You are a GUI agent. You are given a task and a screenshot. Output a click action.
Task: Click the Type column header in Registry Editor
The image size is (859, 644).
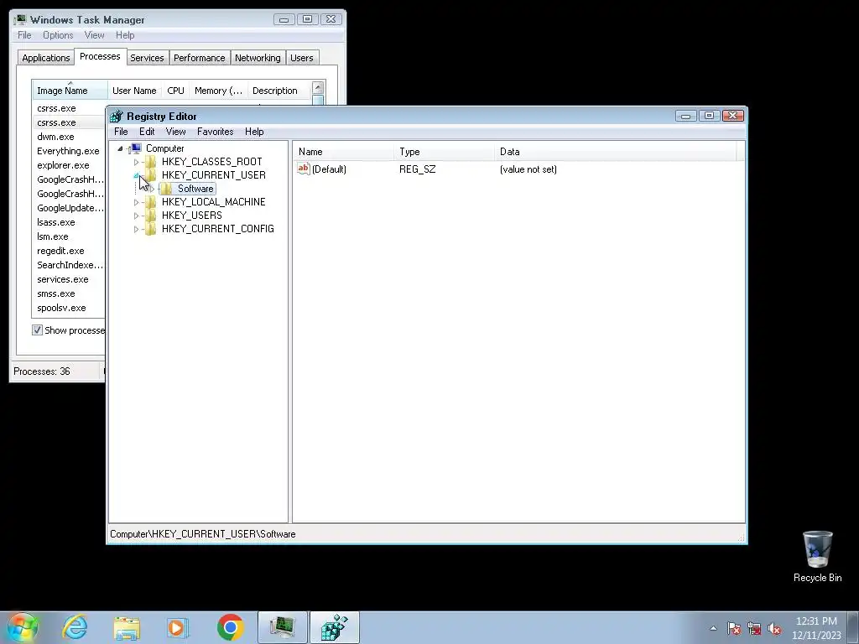[443, 152]
